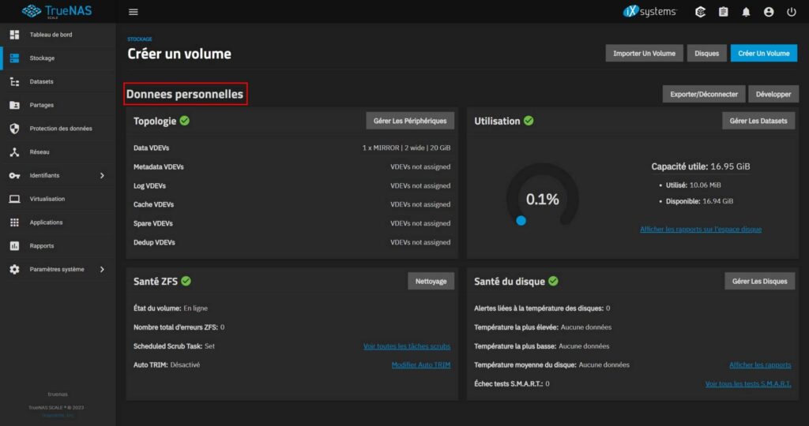The image size is (809, 426).
Task: Open Voir tous les tests S.M.A.R.T. link
Action: pos(748,383)
